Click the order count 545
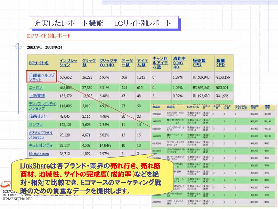Viewport: 278px width, 209px height. click(x=124, y=88)
